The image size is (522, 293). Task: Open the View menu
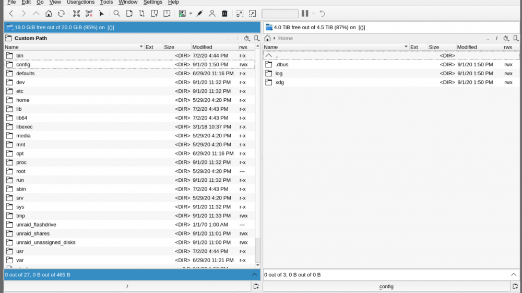pos(55,2)
